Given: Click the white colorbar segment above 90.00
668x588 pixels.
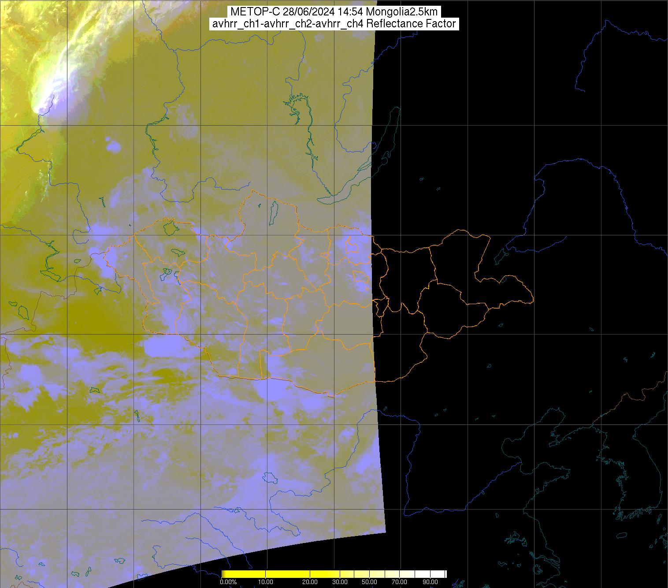Looking at the screenshot, I should click(438, 574).
